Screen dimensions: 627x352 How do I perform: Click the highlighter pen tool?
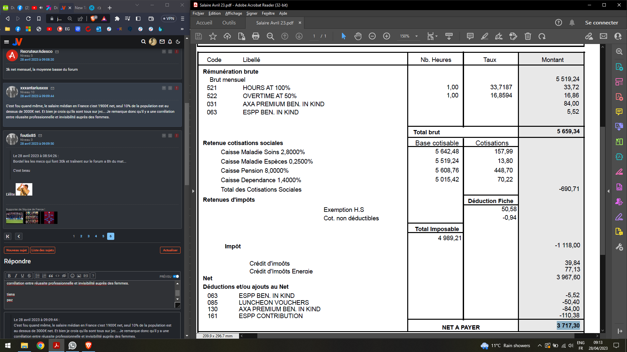pyautogui.click(x=485, y=36)
